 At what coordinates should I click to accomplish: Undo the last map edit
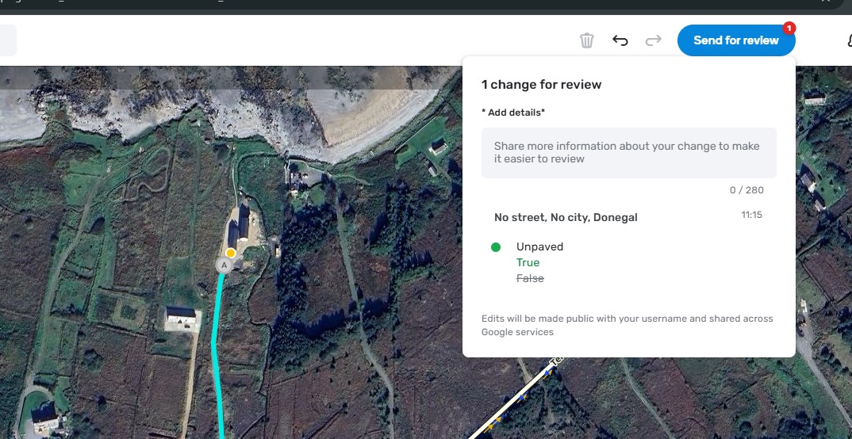tap(620, 40)
